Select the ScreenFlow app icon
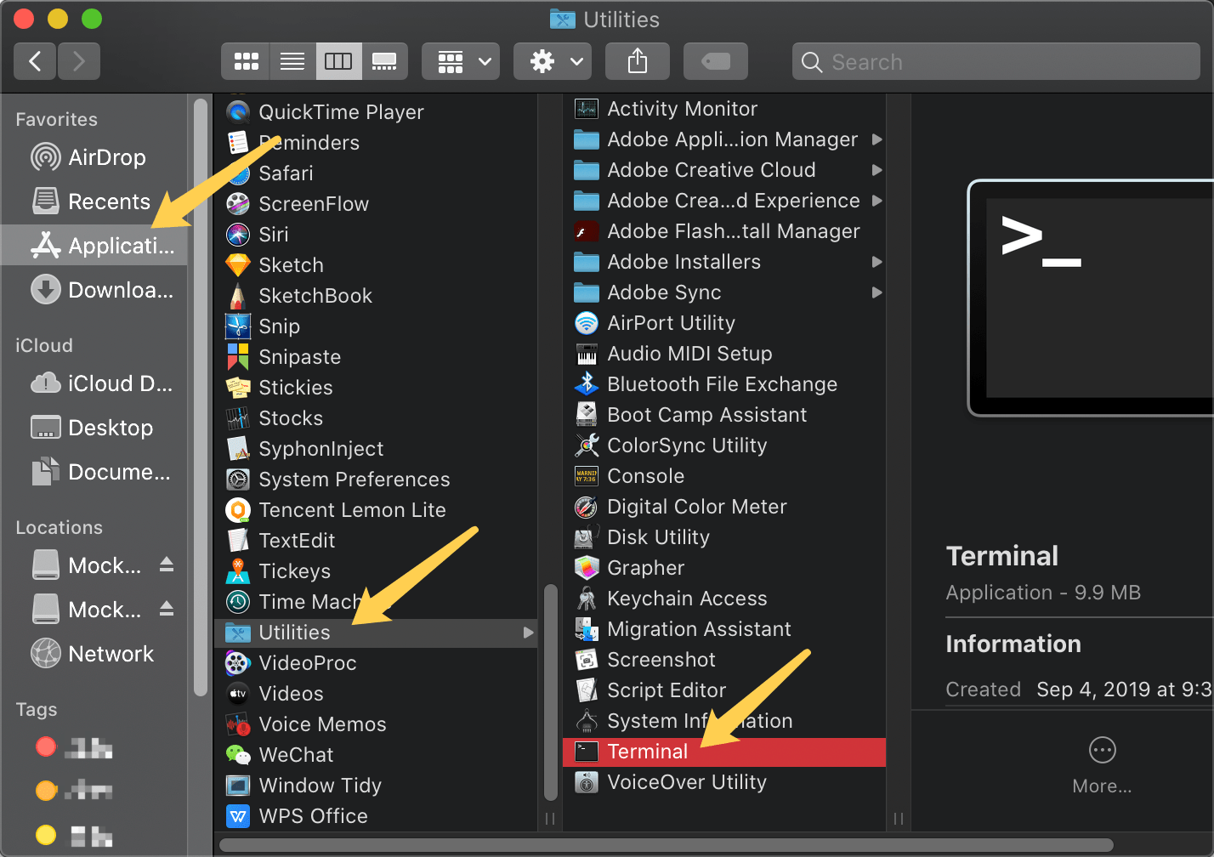 [238, 204]
